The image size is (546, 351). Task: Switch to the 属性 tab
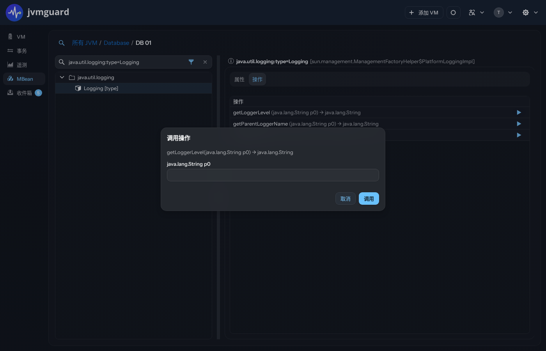[x=239, y=80]
